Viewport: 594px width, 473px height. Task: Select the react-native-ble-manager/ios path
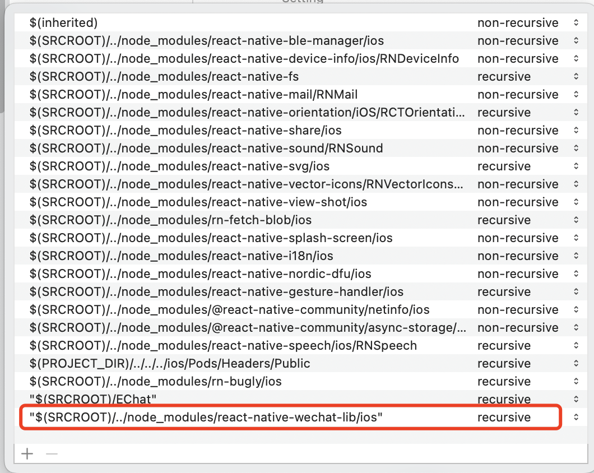click(x=207, y=40)
